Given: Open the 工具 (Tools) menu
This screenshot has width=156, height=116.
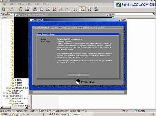Looking at the screenshot, I should pos(37,4).
